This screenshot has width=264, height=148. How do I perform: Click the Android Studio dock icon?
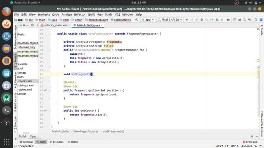click(x=7, y=98)
